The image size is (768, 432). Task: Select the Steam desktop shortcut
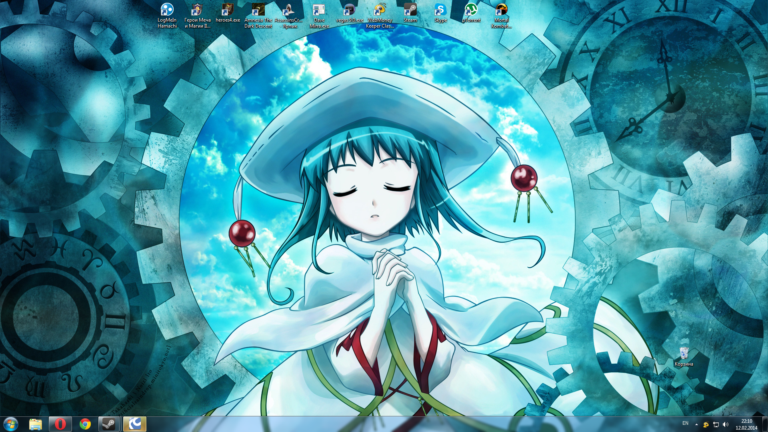point(410,10)
